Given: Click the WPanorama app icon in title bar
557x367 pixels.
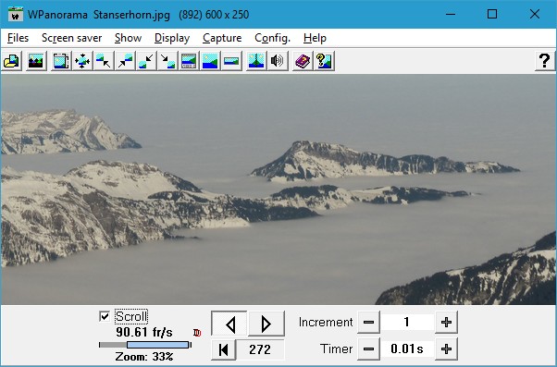Looking at the screenshot, I should 16,15.
